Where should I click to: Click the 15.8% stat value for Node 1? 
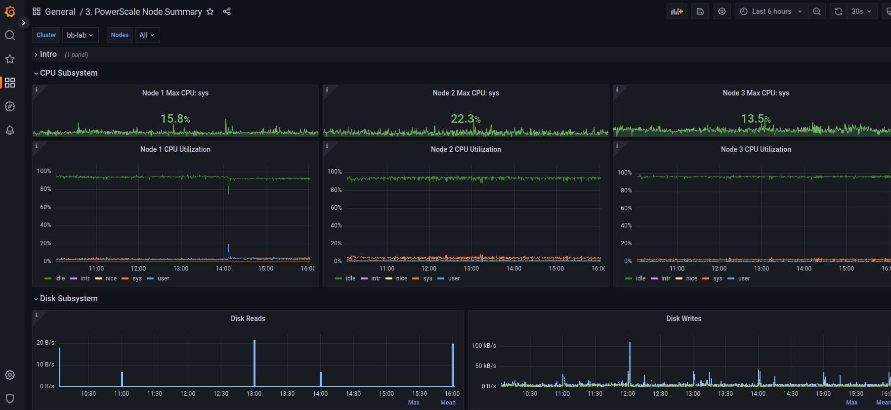point(175,119)
